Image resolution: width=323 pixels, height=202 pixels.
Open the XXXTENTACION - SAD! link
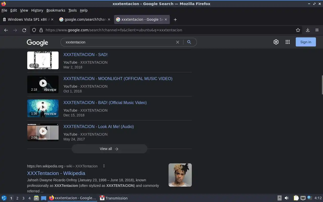(86, 55)
